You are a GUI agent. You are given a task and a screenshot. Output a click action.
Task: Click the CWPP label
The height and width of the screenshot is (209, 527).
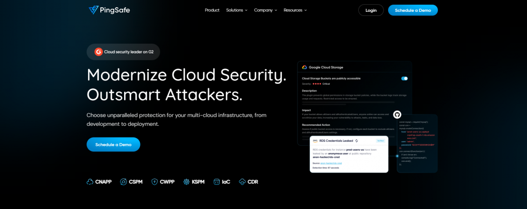[167, 182]
